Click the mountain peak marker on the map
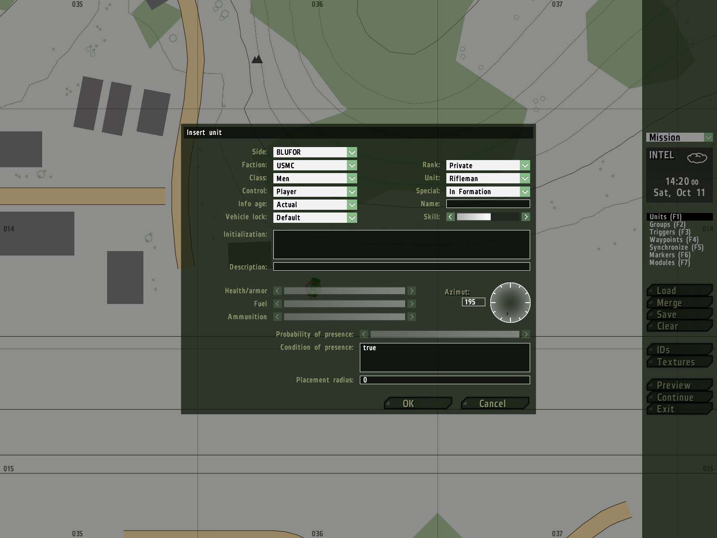This screenshot has height=538, width=717. coord(257,59)
